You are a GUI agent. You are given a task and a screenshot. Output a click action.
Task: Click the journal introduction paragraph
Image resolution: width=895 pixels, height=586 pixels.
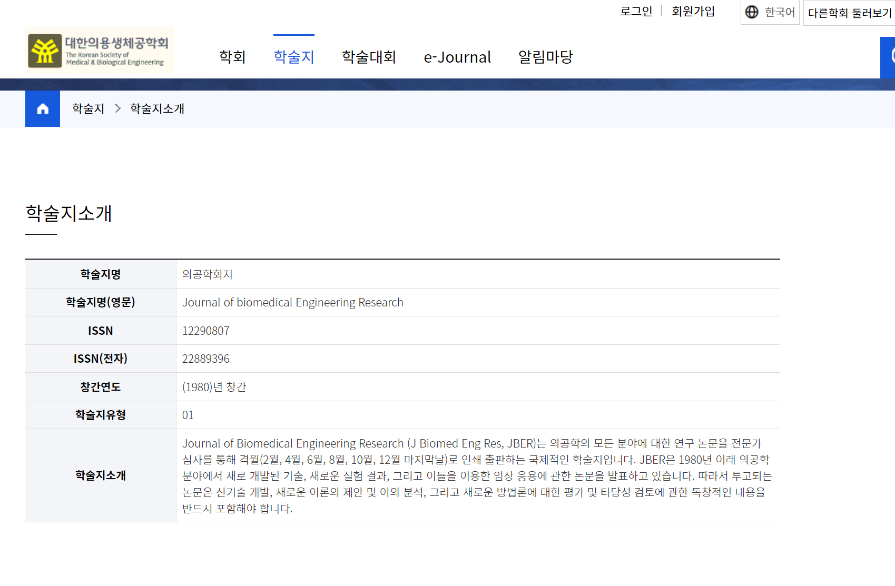tap(477, 476)
